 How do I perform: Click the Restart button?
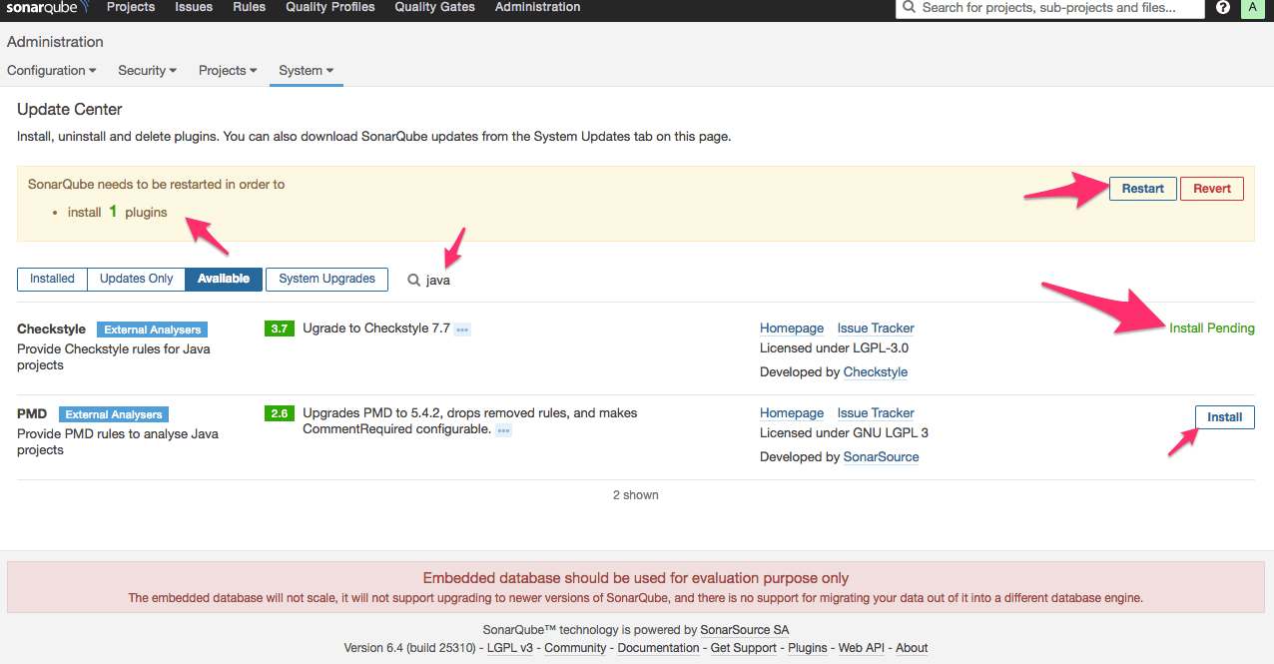1143,189
